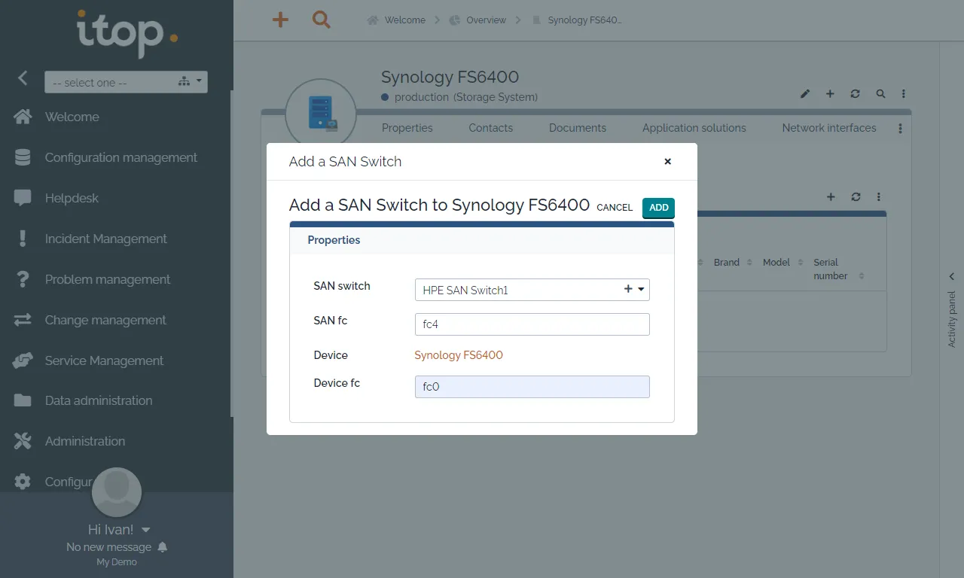Click the Device fc input field
Viewport: 964px width, 578px height.
tap(532, 387)
